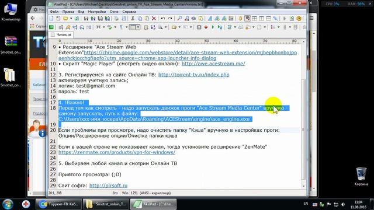This screenshot has height=210, width=374.
Task: Select the Читать.txt document tab
Action: pos(61,35)
